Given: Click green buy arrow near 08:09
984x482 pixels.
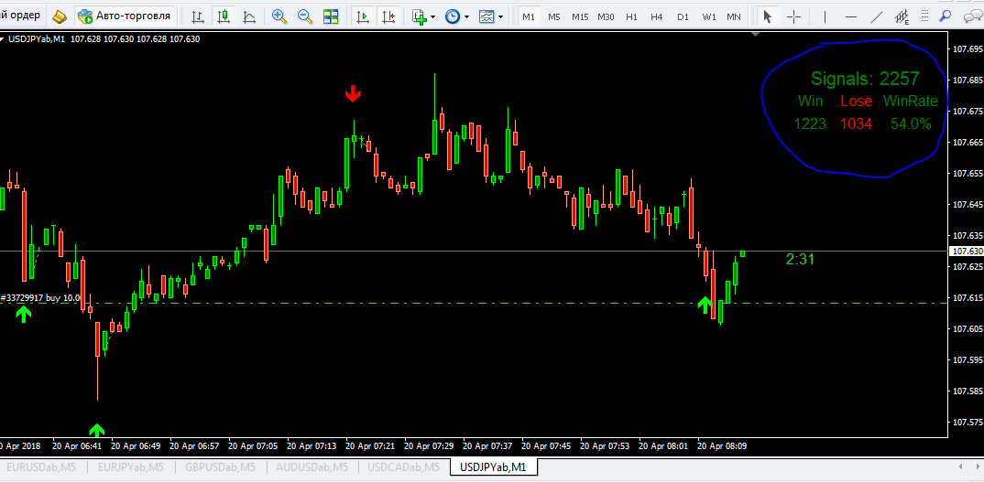Looking at the screenshot, I should tap(705, 305).
